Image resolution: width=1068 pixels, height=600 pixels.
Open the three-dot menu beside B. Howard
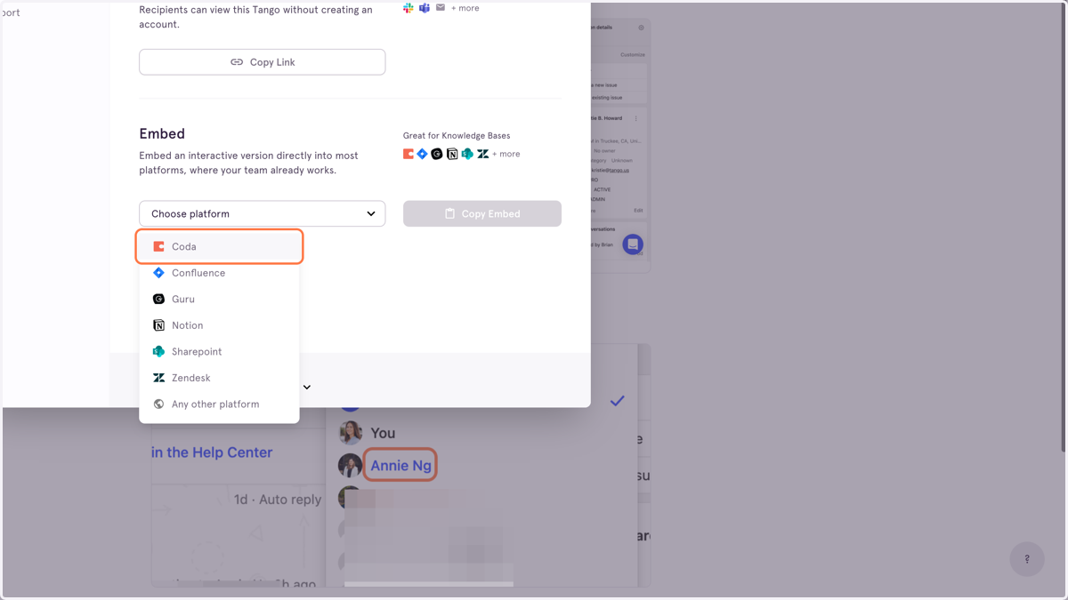coord(635,118)
